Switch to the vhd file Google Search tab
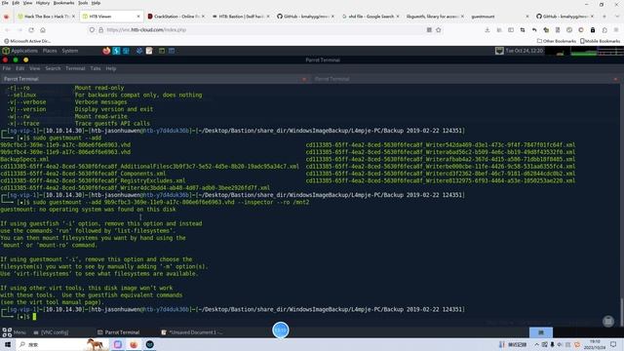Viewport: 624px width, 351px height. 370,17
